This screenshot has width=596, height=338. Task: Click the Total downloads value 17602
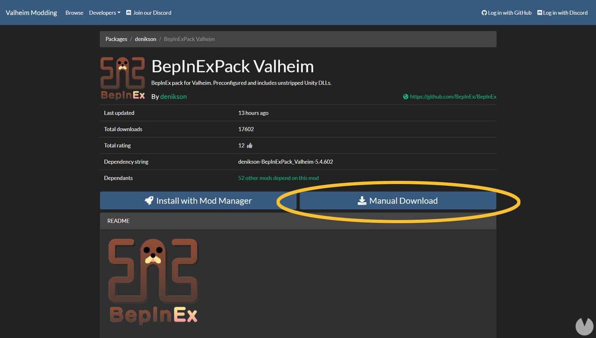246,129
